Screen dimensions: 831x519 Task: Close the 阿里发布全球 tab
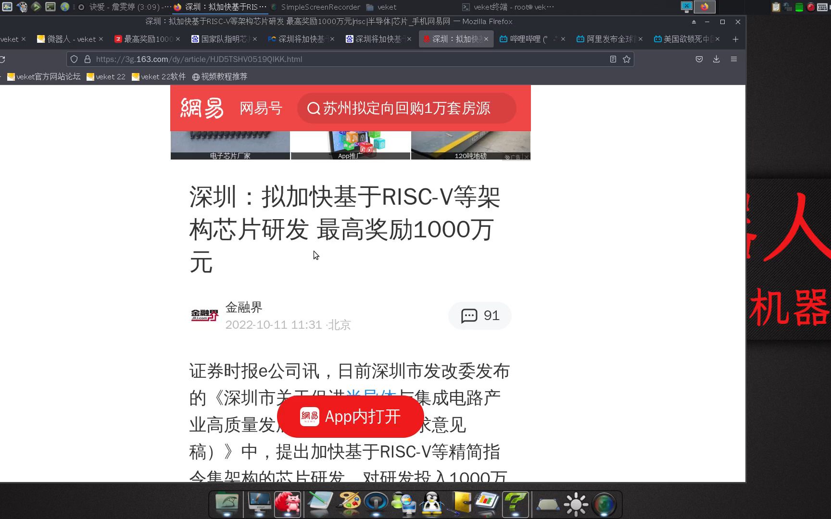(x=641, y=39)
